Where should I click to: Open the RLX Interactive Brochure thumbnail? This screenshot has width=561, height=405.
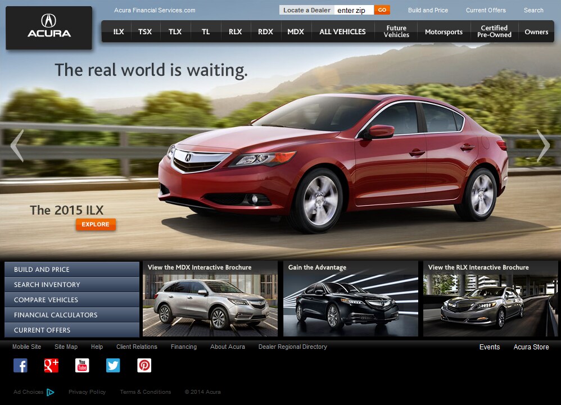(491, 298)
